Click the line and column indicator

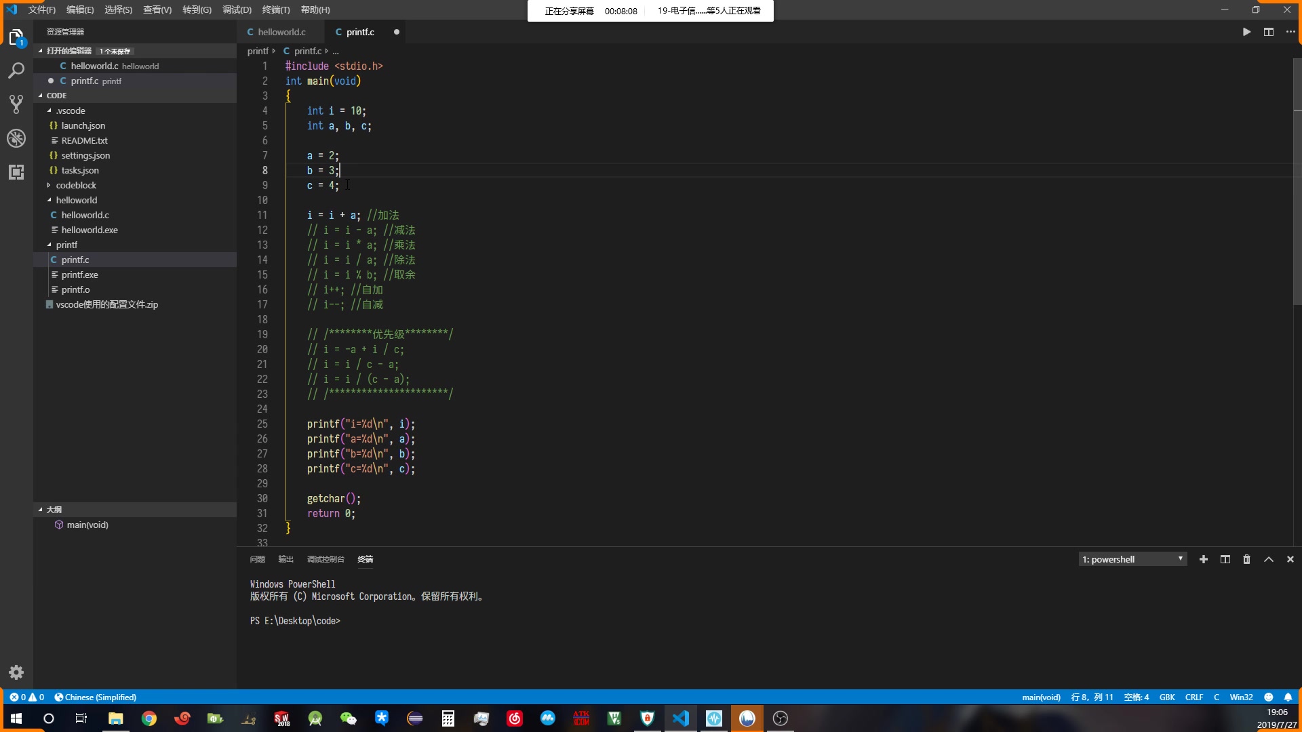[x=1092, y=697]
